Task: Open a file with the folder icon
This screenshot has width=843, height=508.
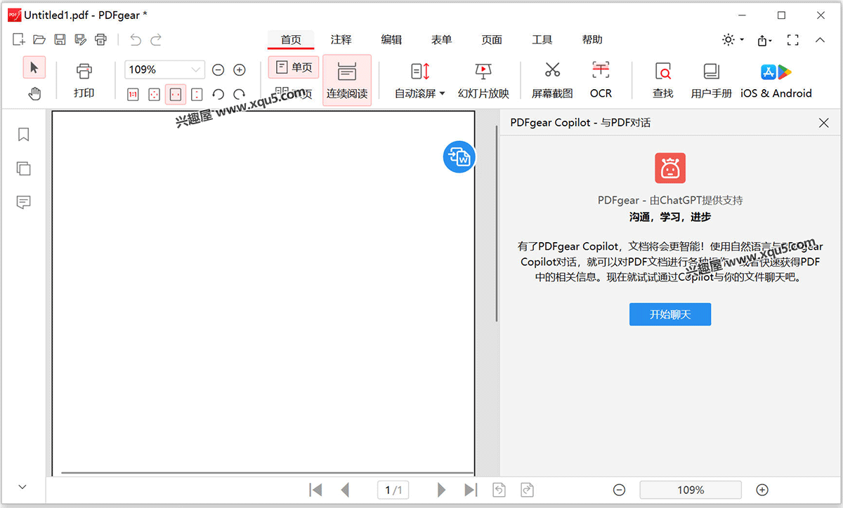Action: tap(39, 40)
